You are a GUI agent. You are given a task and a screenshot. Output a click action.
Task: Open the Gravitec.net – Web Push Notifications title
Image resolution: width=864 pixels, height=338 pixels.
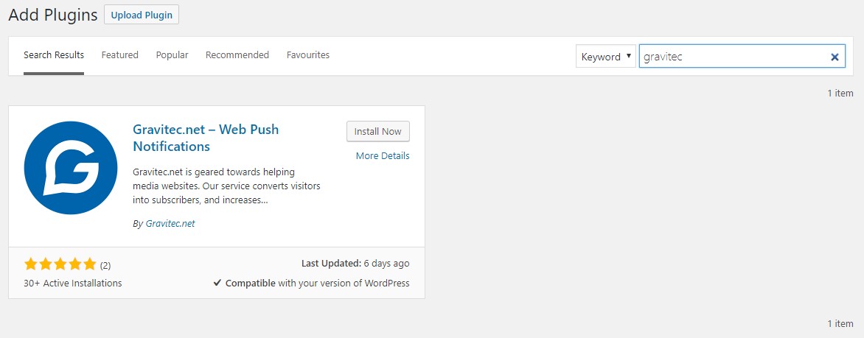tap(206, 138)
